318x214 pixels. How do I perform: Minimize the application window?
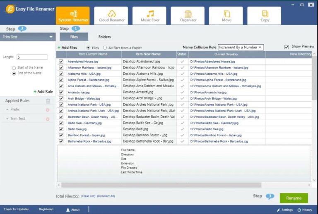click(x=293, y=5)
